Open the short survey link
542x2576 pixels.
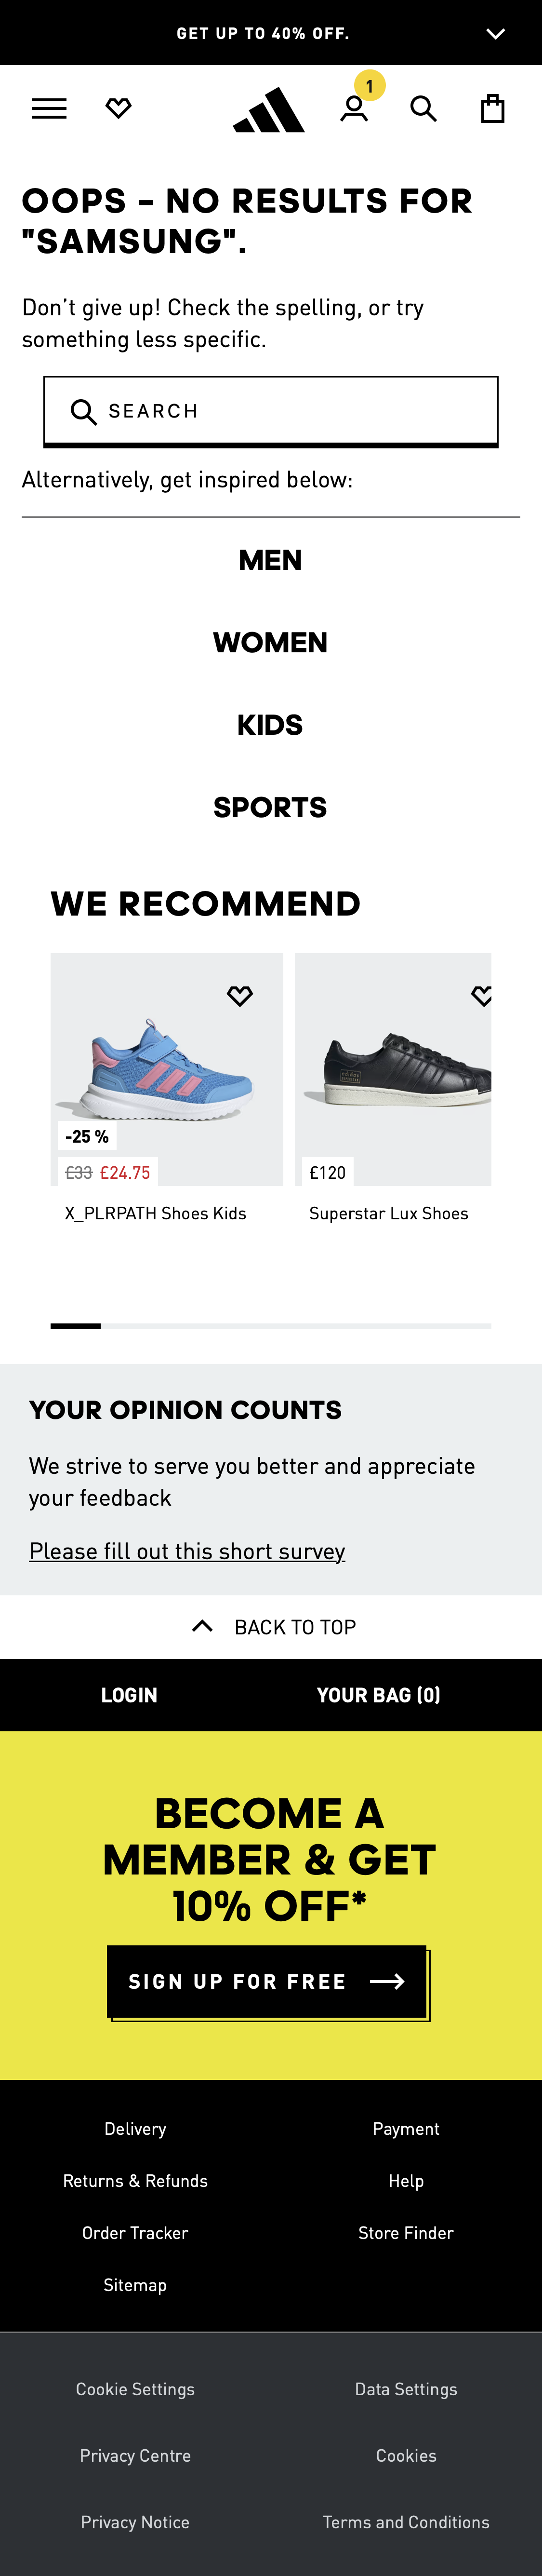coord(187,1551)
